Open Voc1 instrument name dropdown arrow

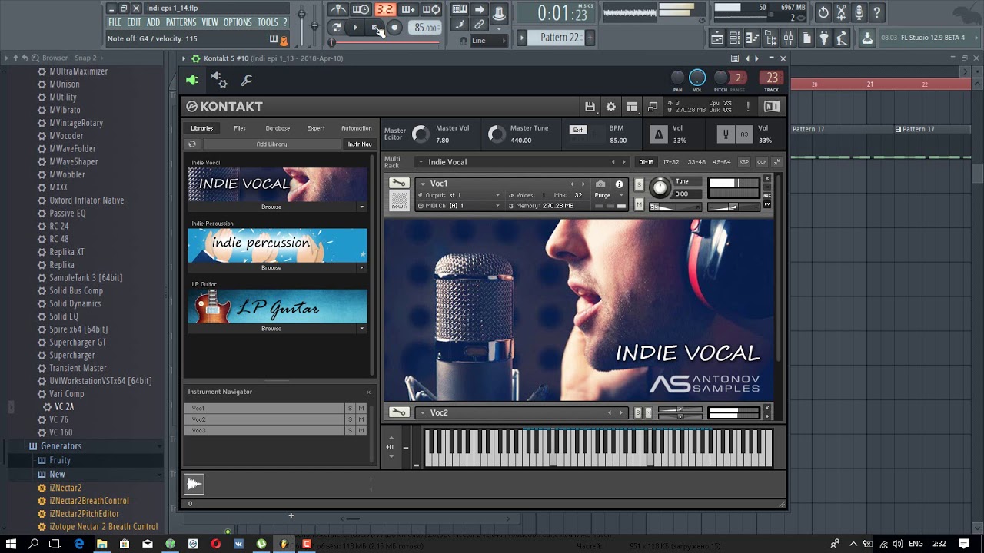click(423, 184)
